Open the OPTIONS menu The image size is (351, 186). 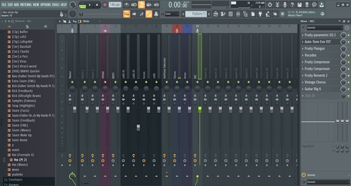[x=45, y=5]
